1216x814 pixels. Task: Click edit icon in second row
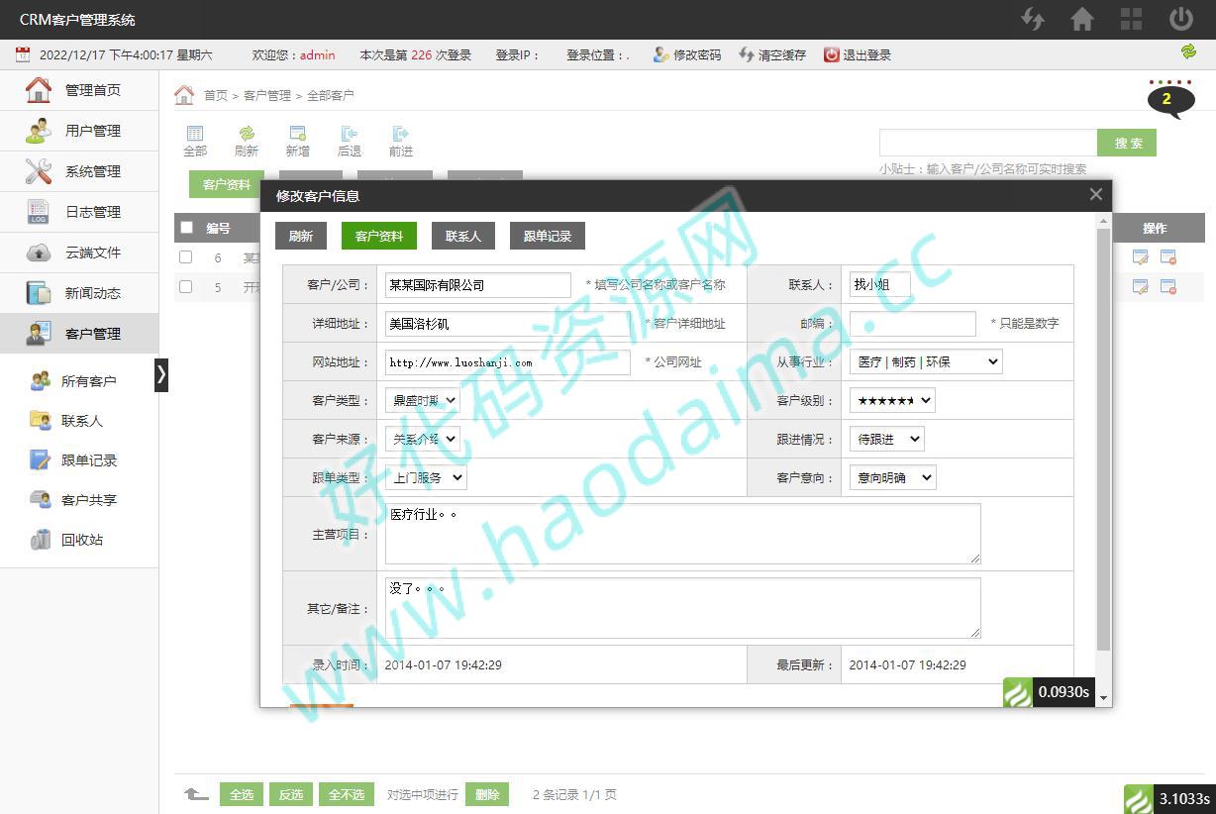pos(1141,287)
